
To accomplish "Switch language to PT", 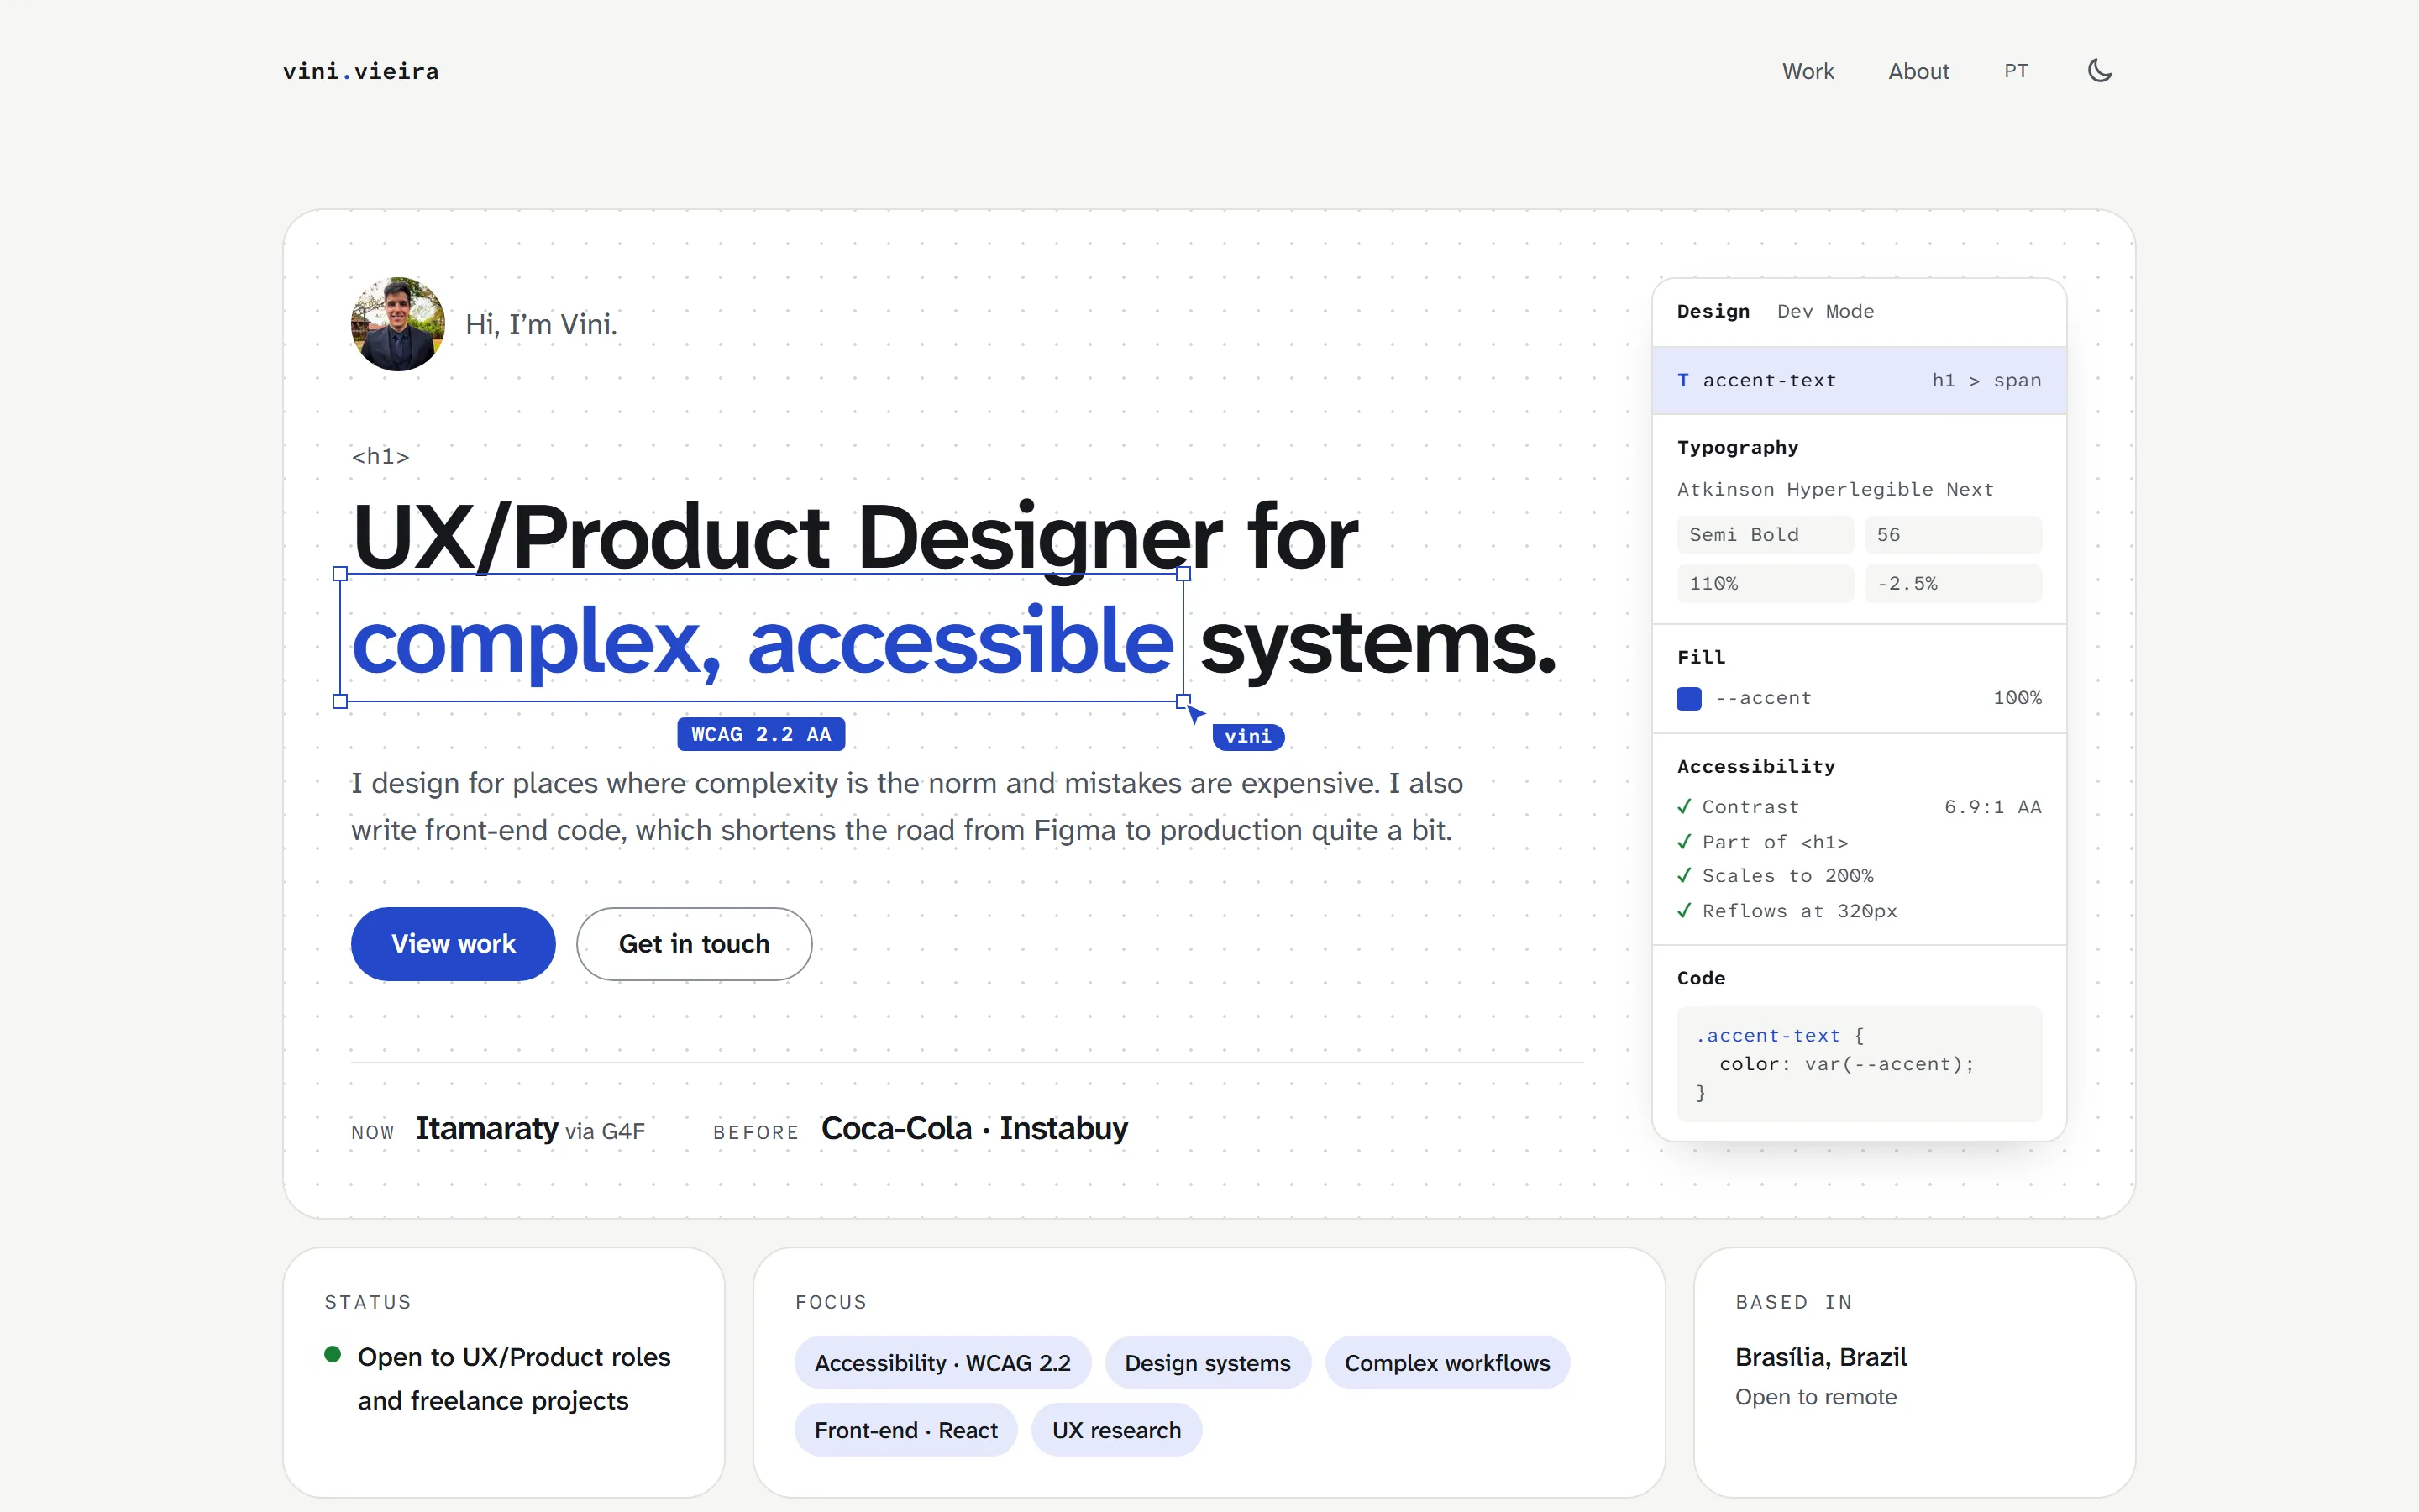I will (x=2015, y=71).
